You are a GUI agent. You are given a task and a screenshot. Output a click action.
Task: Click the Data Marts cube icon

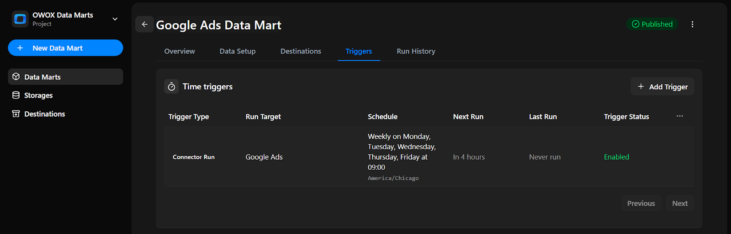click(x=16, y=77)
